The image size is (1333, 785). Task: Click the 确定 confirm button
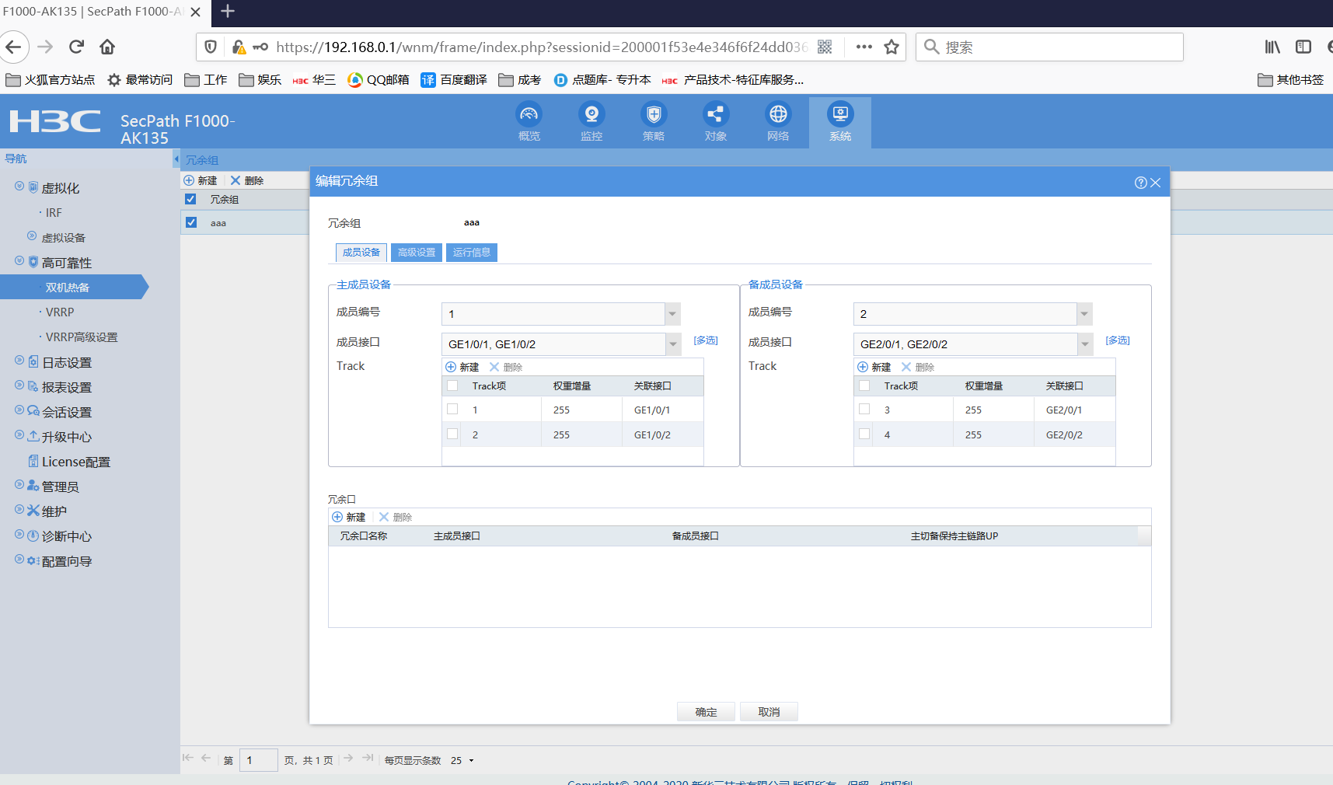706,712
